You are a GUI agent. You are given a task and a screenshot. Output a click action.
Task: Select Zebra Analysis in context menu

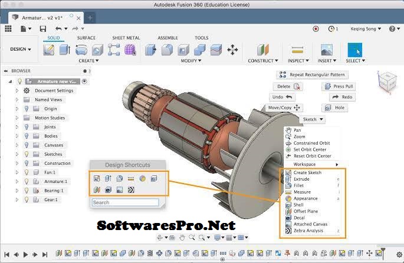tap(308, 231)
